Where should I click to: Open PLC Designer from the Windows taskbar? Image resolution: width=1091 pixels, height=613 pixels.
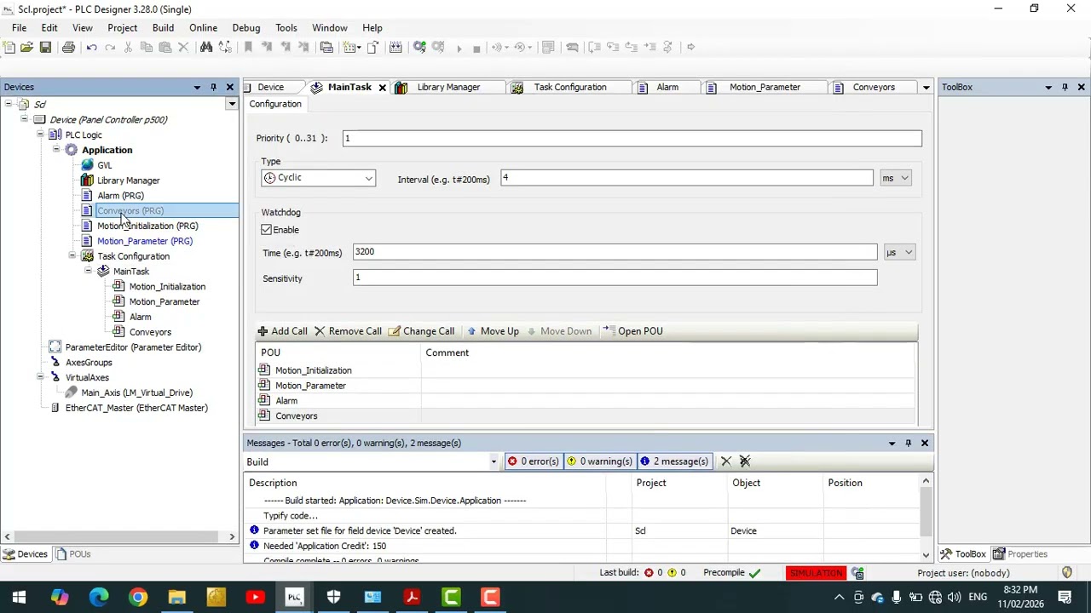[294, 597]
